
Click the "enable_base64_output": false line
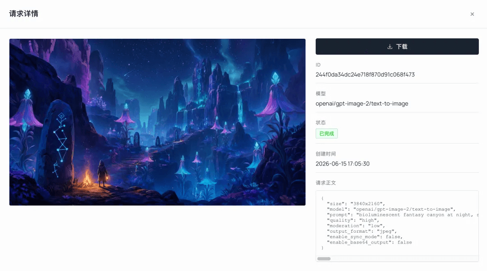click(x=369, y=243)
